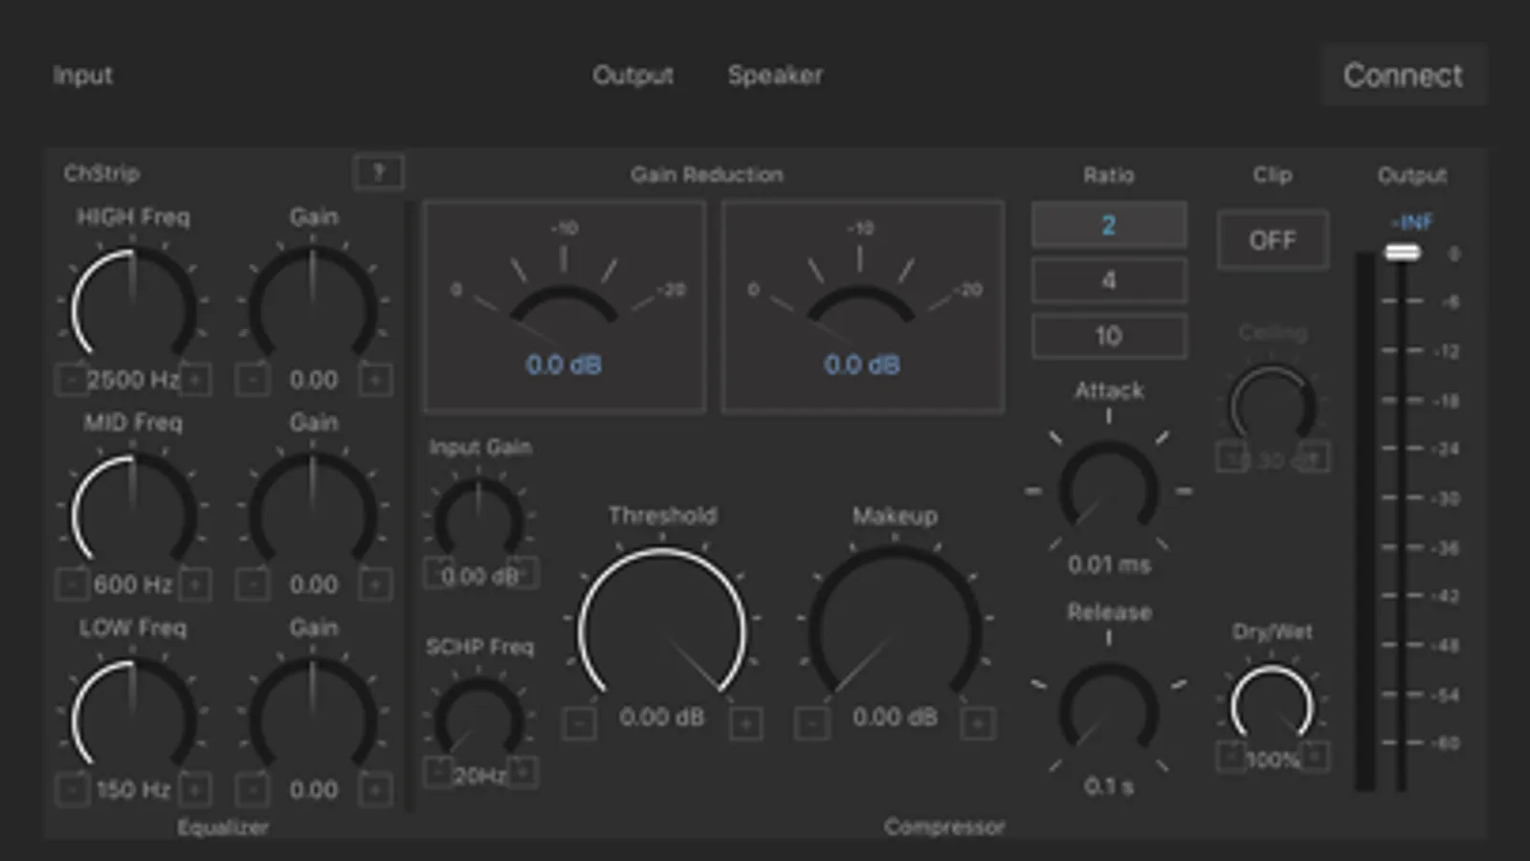
Task: Click the 0.1 s release value
Action: 1109,786
